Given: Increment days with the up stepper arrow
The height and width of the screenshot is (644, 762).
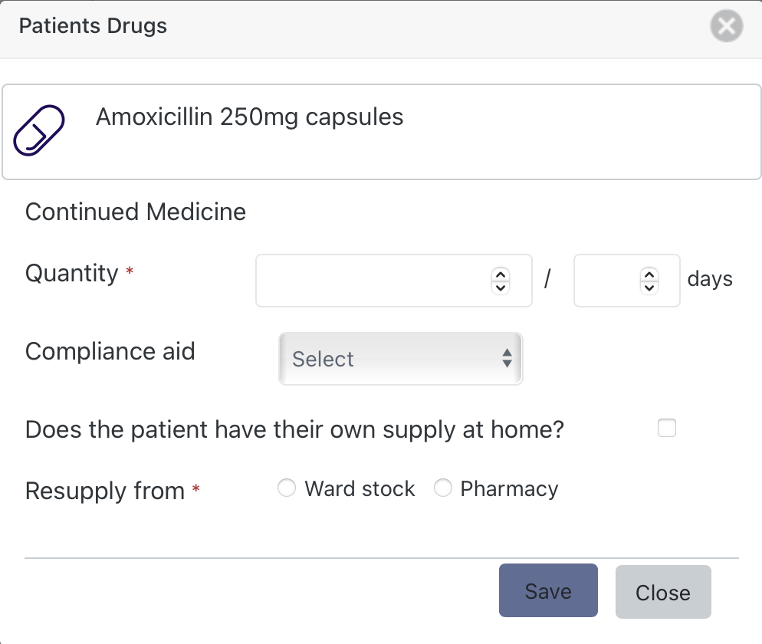Looking at the screenshot, I should click(x=648, y=274).
